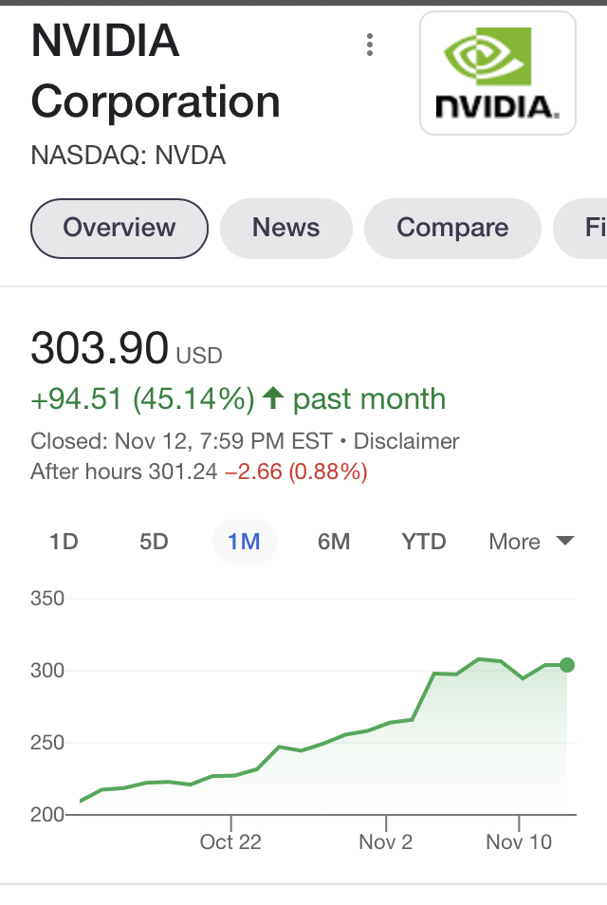Switch to the News tab
This screenshot has height=905, width=607.
(x=285, y=228)
